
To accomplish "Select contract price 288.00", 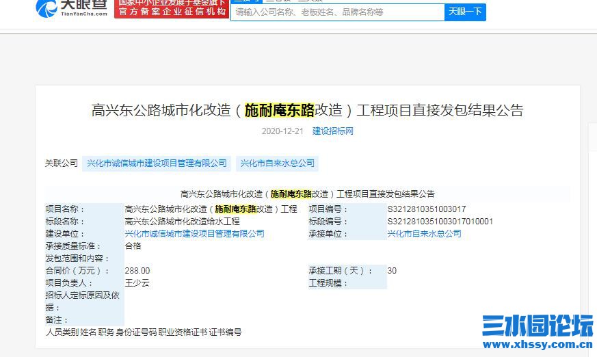I will (x=137, y=271).
